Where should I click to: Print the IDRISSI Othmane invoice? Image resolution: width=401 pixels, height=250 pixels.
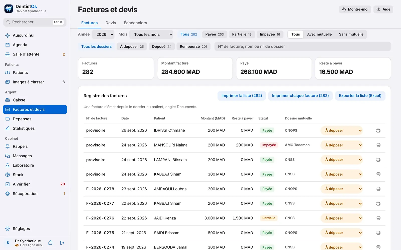378,130
